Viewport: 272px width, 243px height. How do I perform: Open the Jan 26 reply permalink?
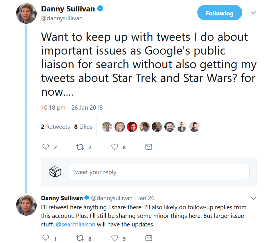pos(147,198)
